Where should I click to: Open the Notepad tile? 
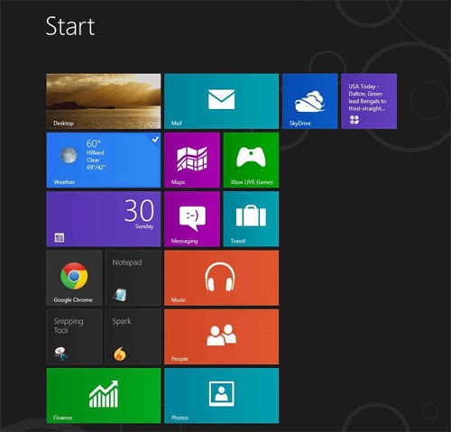pos(133,278)
